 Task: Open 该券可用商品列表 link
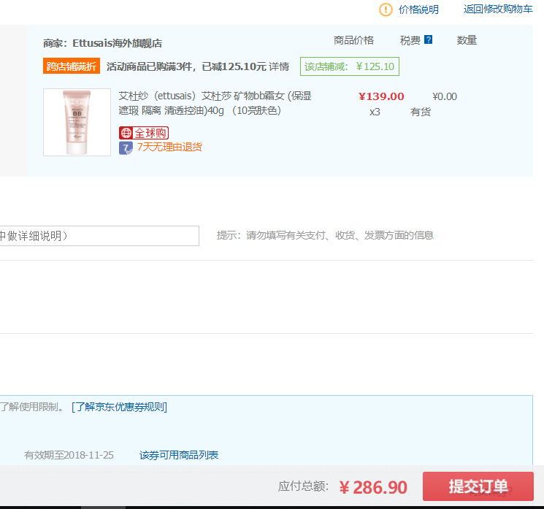[x=179, y=455]
